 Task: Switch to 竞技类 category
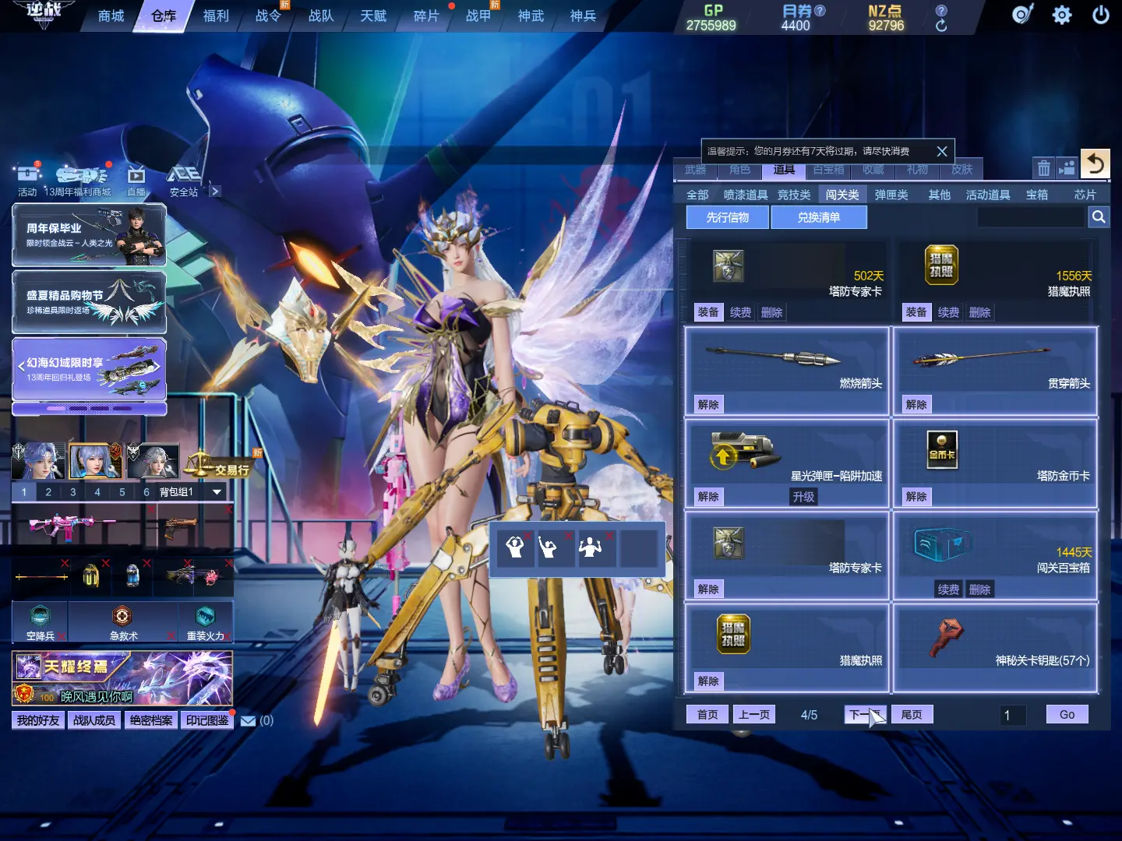click(794, 195)
